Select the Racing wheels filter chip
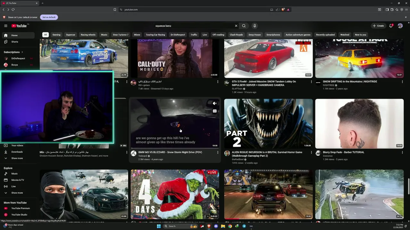410x230 pixels. [88, 35]
